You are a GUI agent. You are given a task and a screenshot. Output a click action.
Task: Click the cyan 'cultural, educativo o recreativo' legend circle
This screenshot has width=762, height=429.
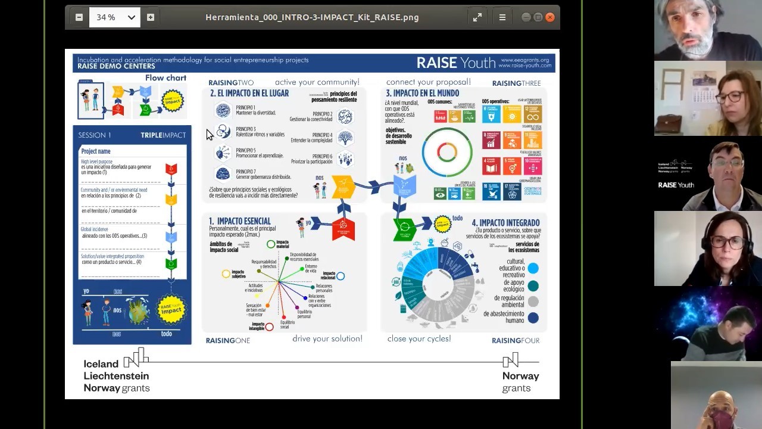point(533,268)
